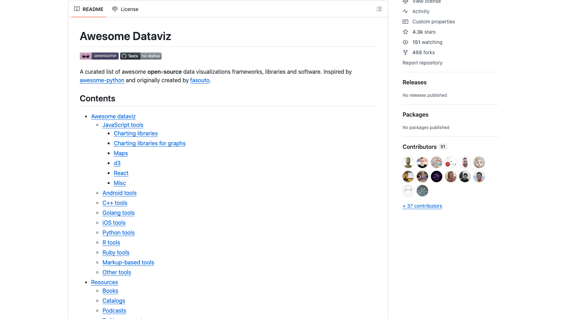Click the eye icon beside 151 watching
The height and width of the screenshot is (319, 567).
pos(405,42)
